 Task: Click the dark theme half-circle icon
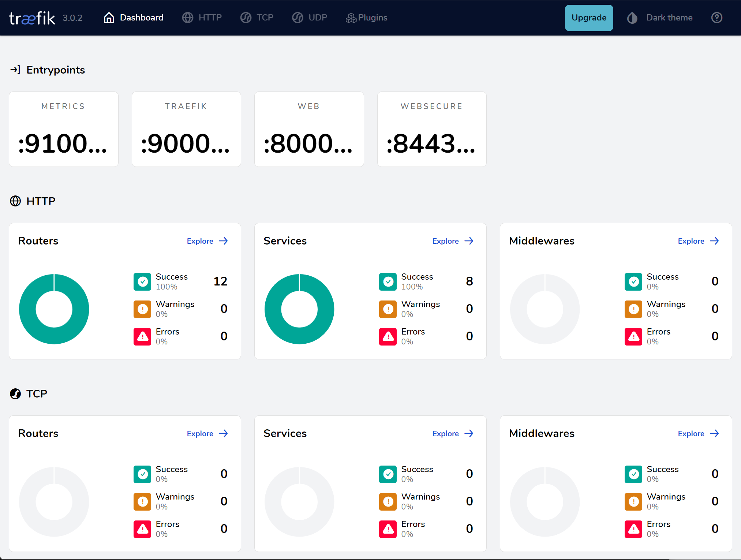[632, 18]
